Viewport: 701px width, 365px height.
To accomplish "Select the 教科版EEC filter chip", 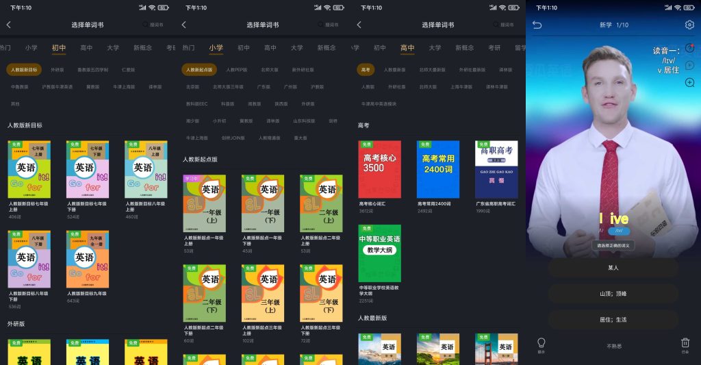I will pos(196,104).
